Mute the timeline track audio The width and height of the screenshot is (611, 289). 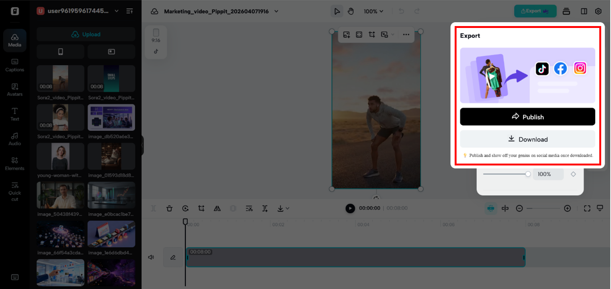[151, 257]
